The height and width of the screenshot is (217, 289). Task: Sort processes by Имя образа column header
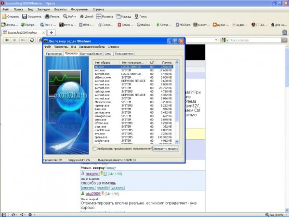click(x=106, y=63)
